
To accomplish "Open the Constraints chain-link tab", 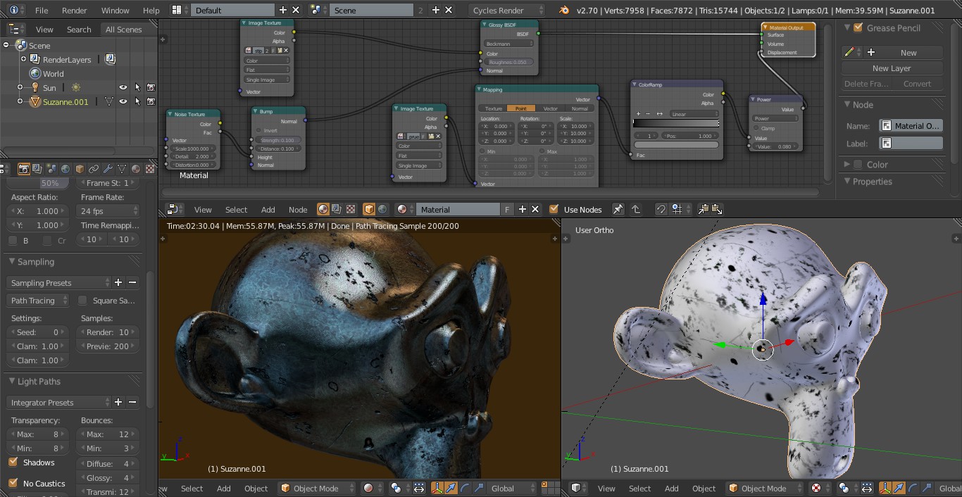I will point(94,169).
